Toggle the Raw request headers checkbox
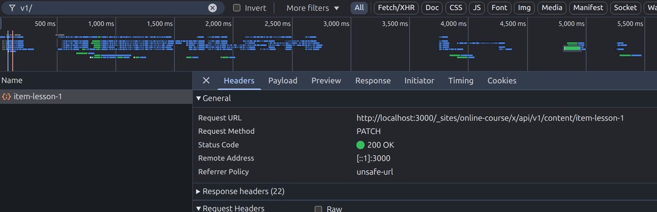This screenshot has width=657, height=212. 318,209
